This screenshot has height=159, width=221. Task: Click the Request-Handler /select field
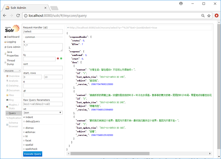coord(43,31)
